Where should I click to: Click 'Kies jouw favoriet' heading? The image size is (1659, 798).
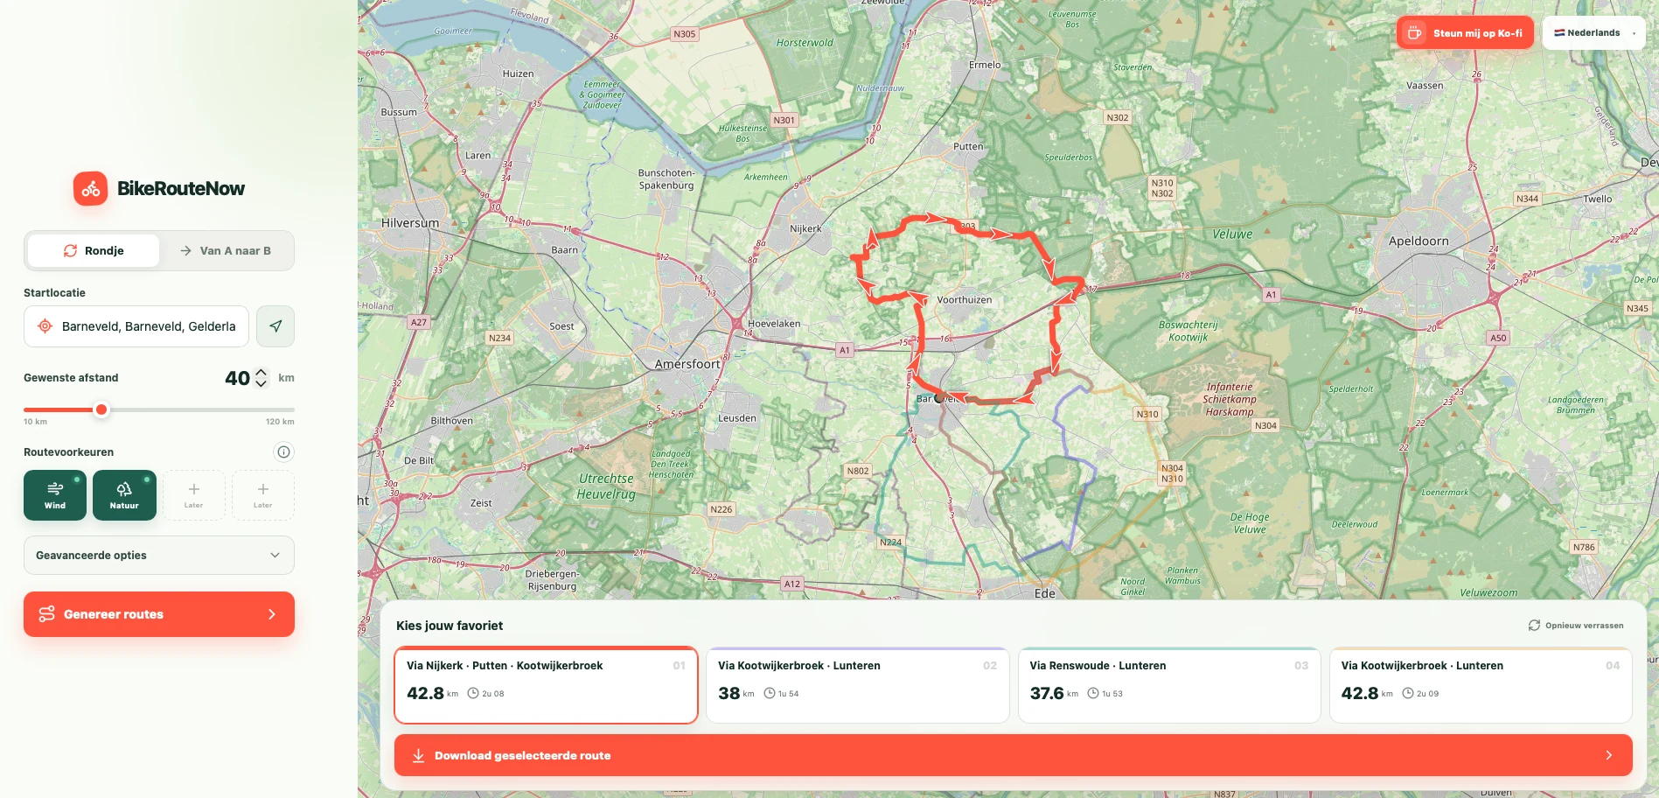click(450, 626)
